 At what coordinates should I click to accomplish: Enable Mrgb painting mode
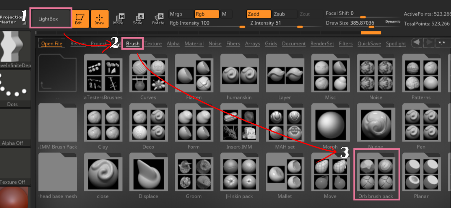[180, 14]
